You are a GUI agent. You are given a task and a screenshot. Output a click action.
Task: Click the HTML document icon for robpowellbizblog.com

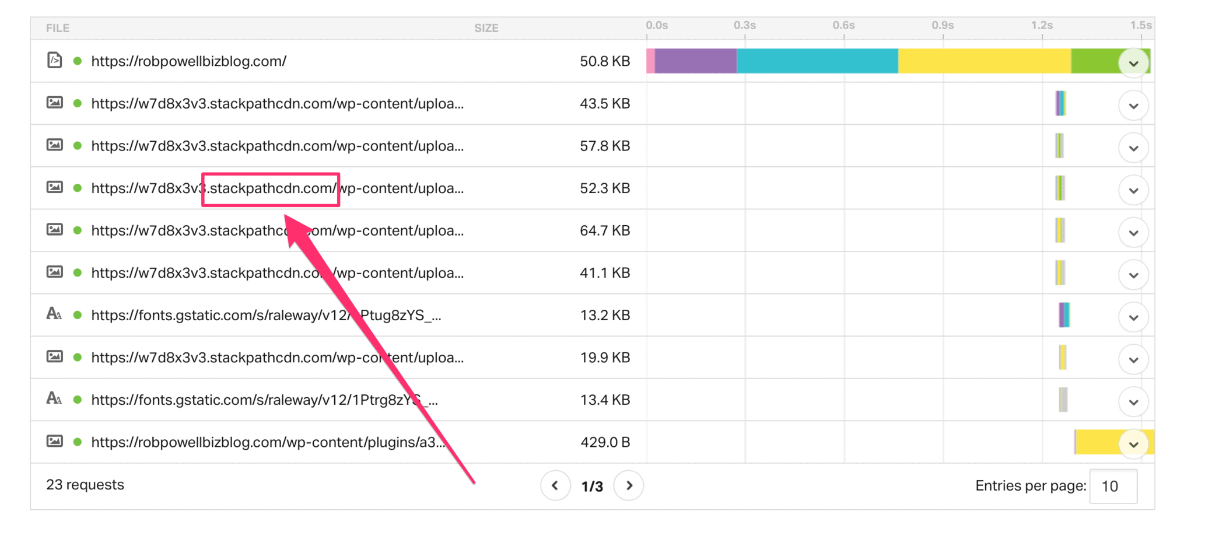pyautogui.click(x=54, y=60)
